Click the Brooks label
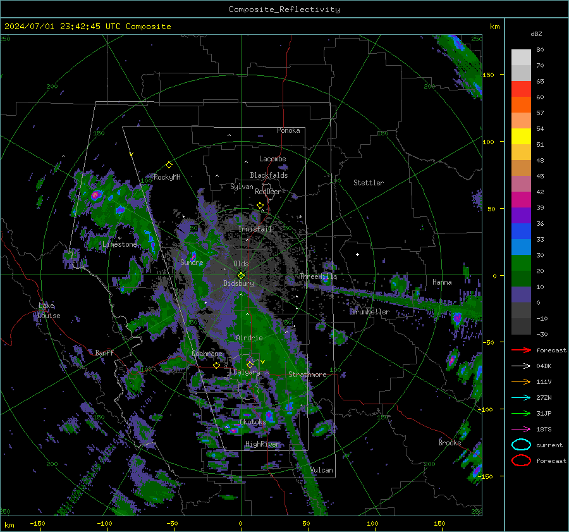Image resolution: width=569 pixels, height=532 pixels. 450,443
